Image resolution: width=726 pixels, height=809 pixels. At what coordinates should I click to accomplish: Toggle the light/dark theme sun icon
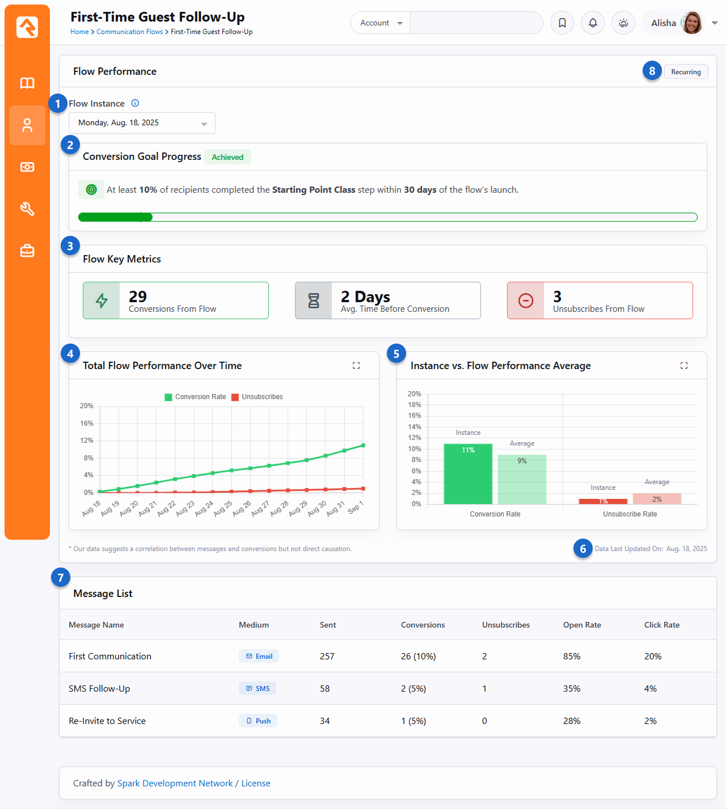[x=623, y=23]
